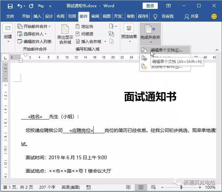
Task: Click the macro recording icon in the status bar
Action: 88,187
